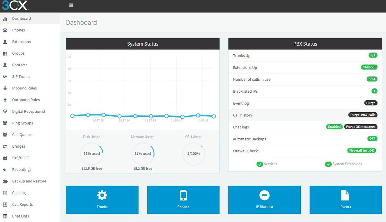Screen dimensions: 386x222
Task: Click the Digital Receptionist headset icon
Action: [5, 111]
